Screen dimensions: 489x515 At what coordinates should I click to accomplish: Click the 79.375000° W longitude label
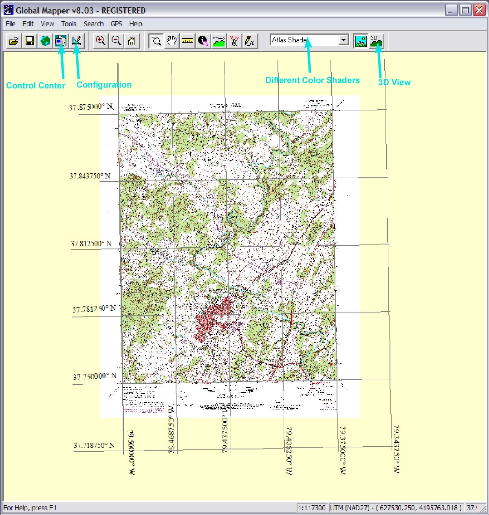[x=343, y=451]
